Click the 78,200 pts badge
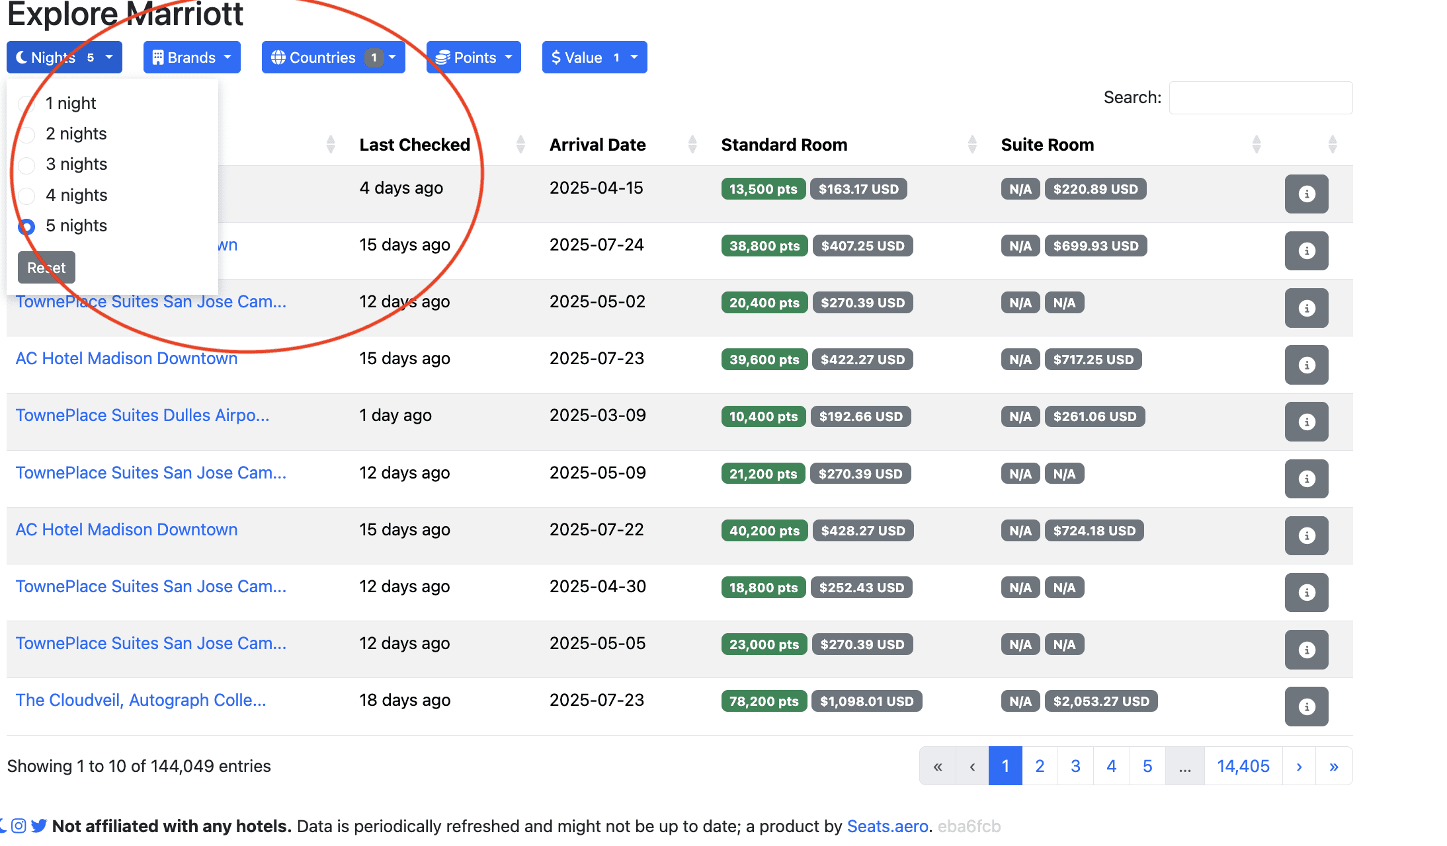 point(764,701)
